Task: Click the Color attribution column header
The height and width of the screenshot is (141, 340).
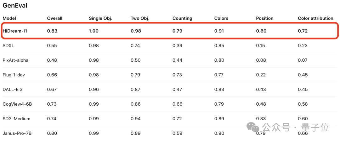Action: (x=315, y=18)
